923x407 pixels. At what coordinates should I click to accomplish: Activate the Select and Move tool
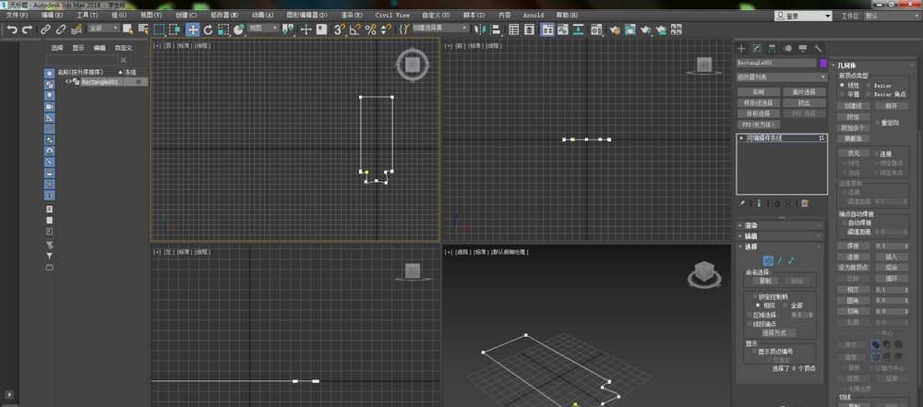pyautogui.click(x=193, y=30)
